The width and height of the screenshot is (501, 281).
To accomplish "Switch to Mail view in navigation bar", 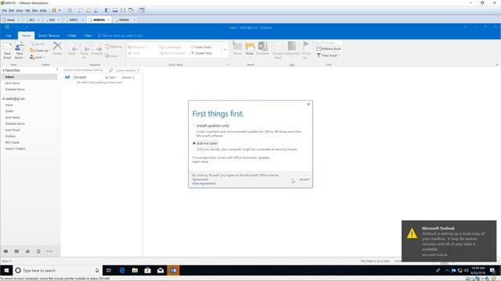I will point(5,251).
